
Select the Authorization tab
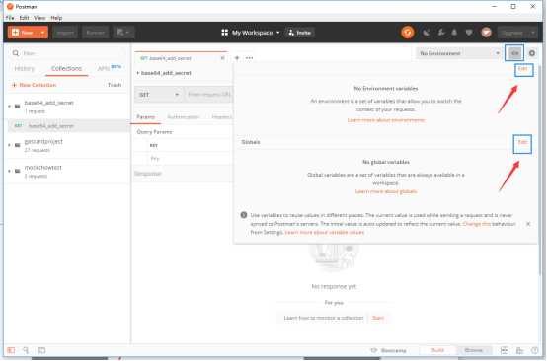(183, 117)
